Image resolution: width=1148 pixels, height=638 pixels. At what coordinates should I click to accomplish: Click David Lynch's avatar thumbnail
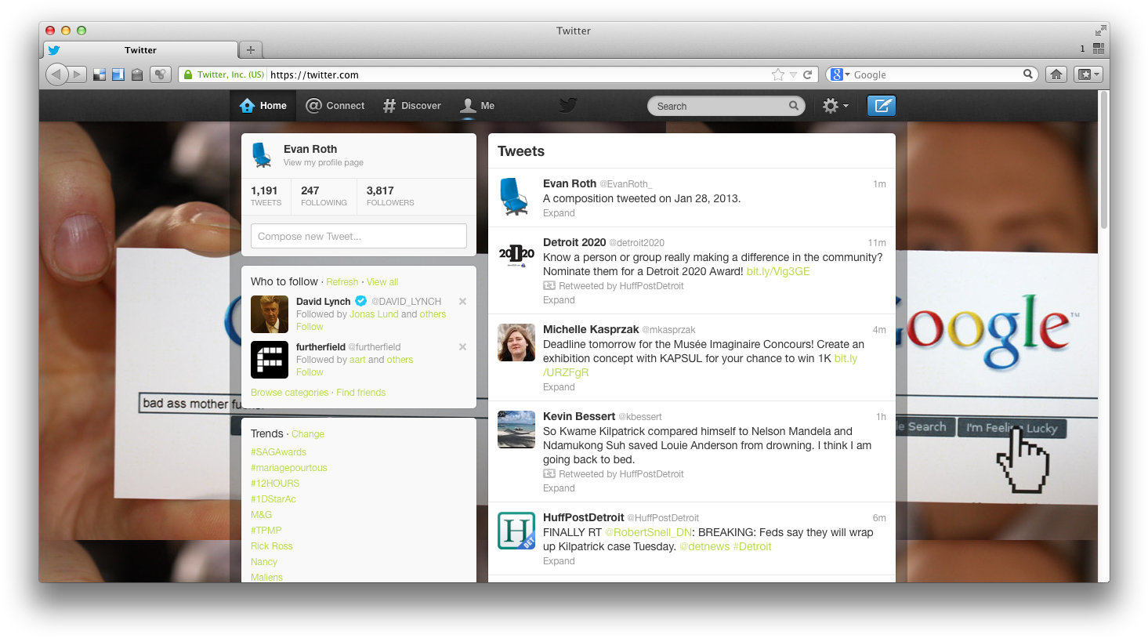(x=270, y=314)
